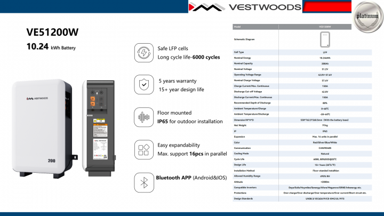Click the '5 years warranty' text
384x216 pixels.
tap(180, 81)
